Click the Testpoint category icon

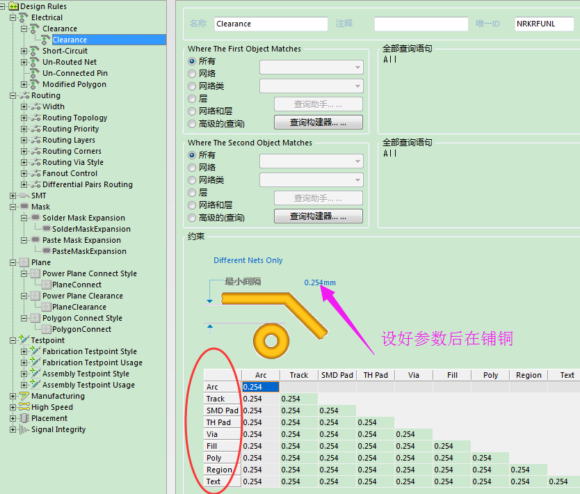(24, 340)
